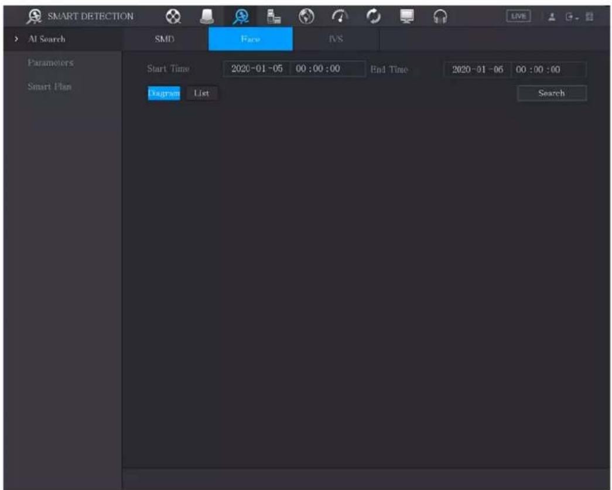Switch to the SMD tab

pos(165,39)
